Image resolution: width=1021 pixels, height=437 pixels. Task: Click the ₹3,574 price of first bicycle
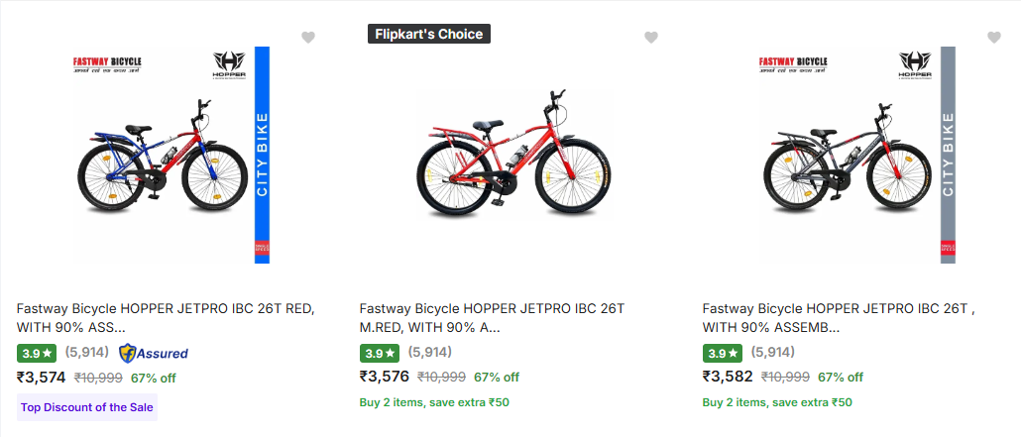(42, 377)
